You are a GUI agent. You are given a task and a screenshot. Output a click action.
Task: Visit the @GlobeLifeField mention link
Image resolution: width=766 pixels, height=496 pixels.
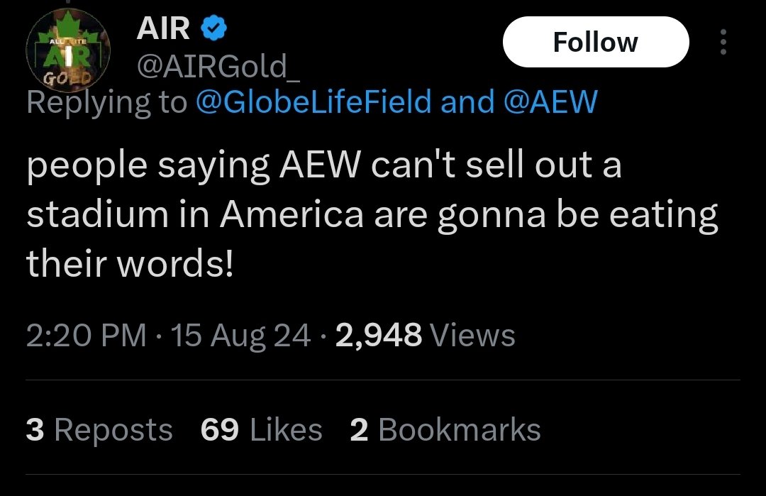click(x=313, y=102)
